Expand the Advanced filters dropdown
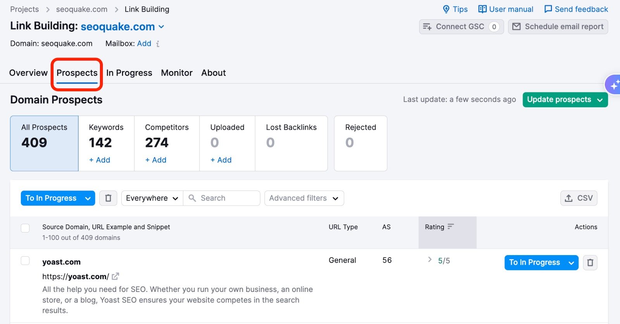This screenshot has height=324, width=620. [x=304, y=198]
